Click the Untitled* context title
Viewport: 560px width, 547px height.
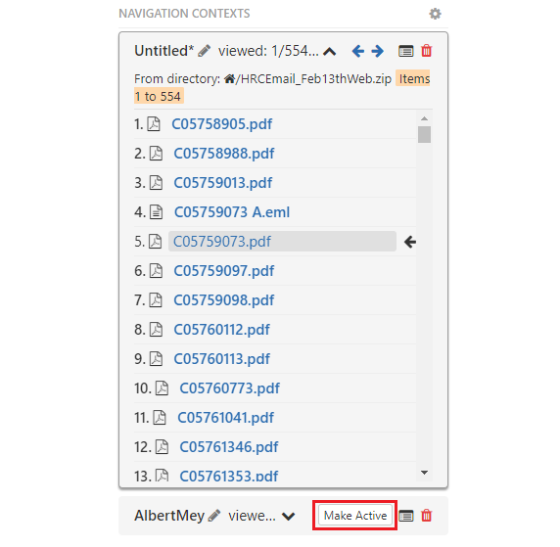pyautogui.click(x=163, y=51)
